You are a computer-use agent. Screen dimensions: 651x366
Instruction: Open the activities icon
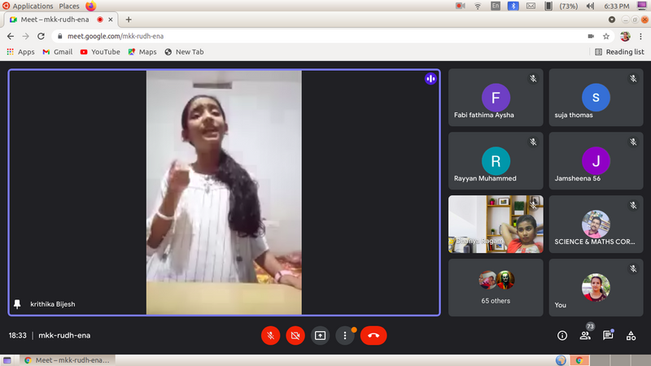(631, 335)
